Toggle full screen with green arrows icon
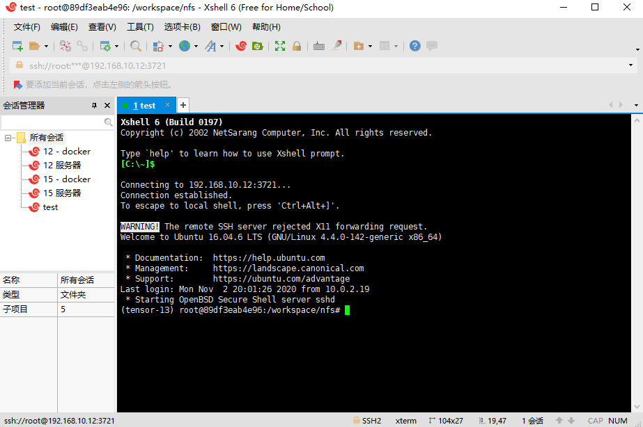643x427 pixels. pyautogui.click(x=280, y=46)
